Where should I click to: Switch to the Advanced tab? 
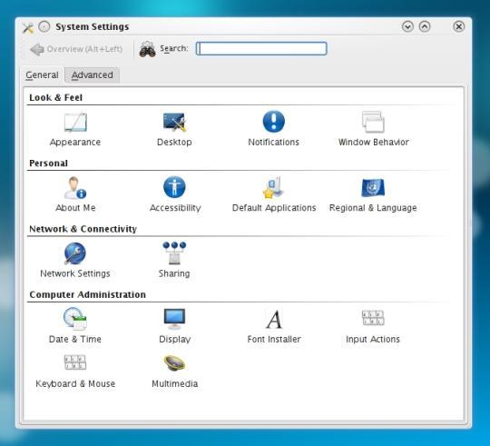click(x=93, y=75)
